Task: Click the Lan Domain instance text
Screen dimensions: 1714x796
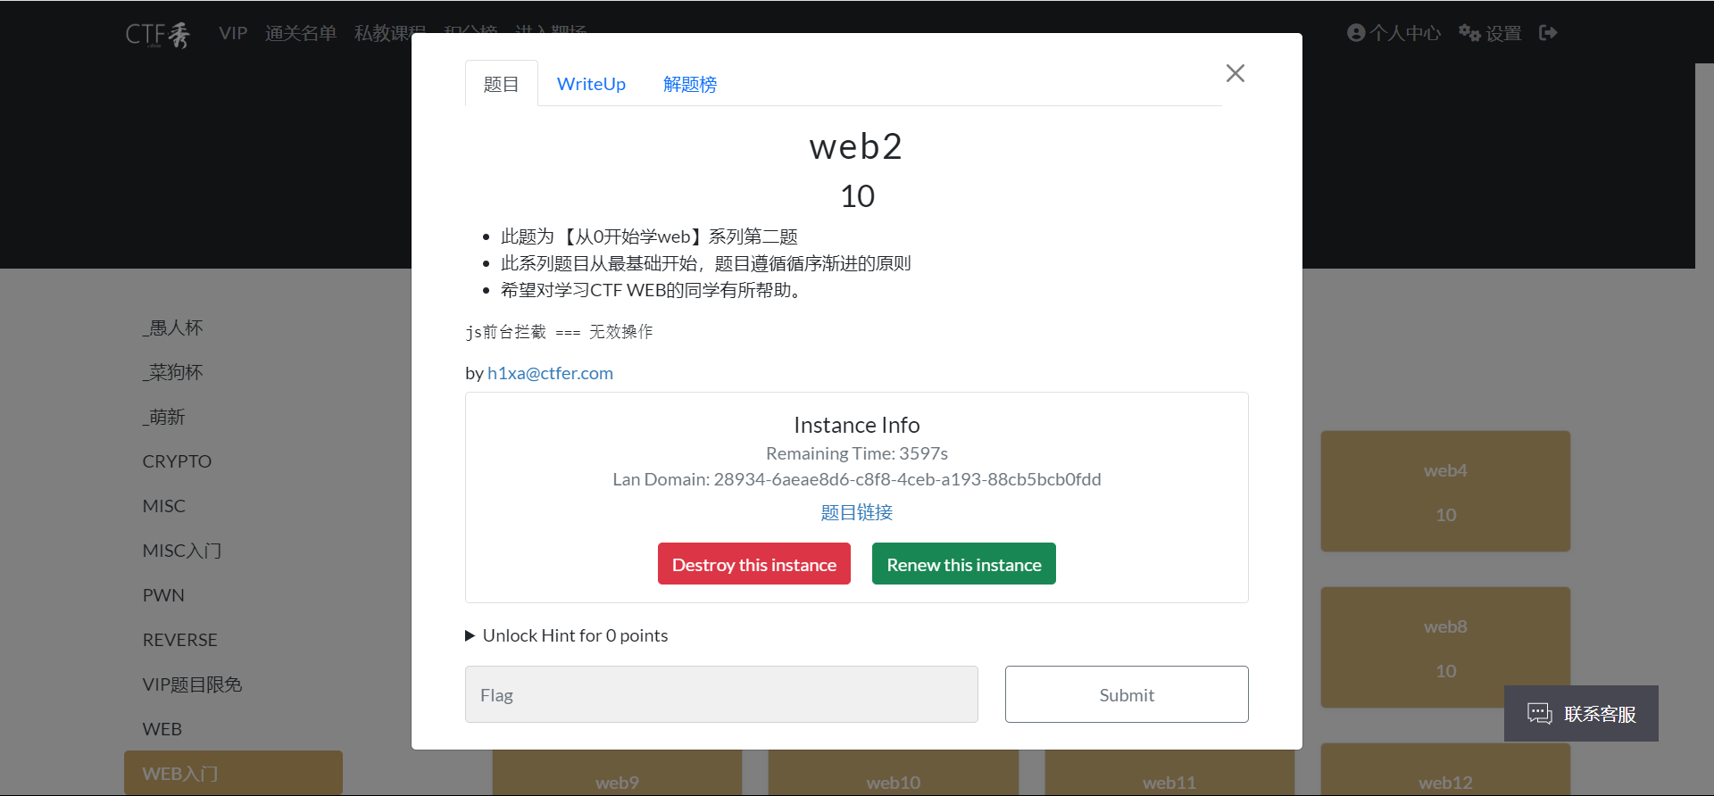Action: 857,479
